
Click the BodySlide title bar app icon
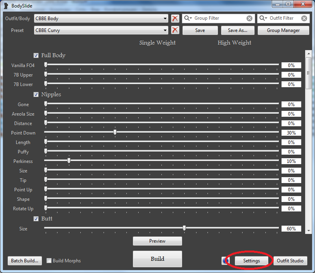[x=6, y=6]
